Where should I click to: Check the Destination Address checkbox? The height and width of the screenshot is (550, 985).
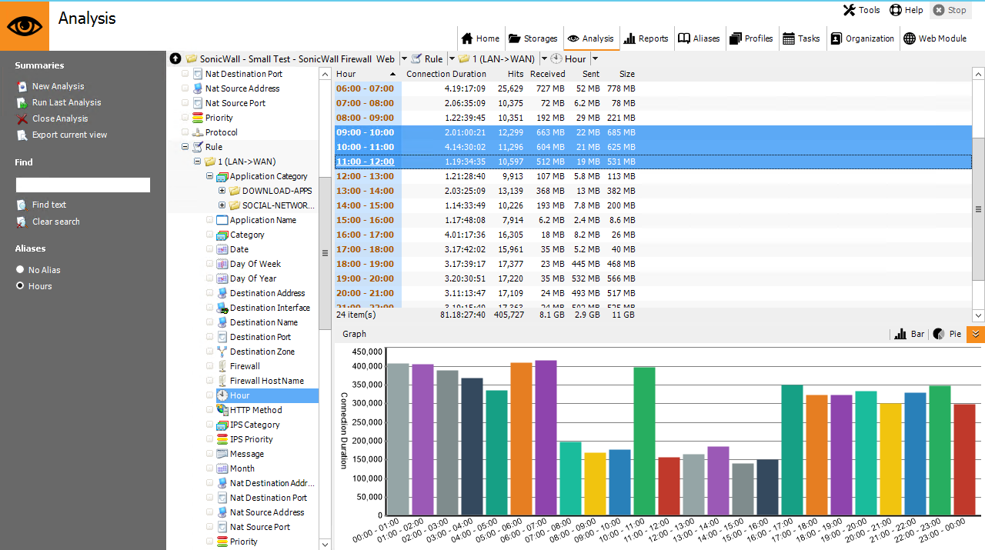pos(209,293)
